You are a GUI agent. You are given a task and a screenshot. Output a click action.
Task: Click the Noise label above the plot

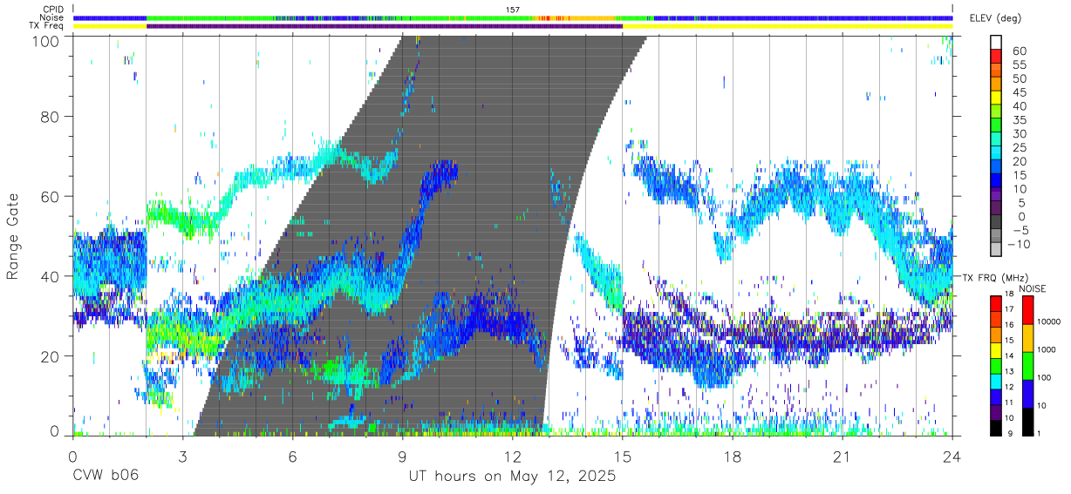pyautogui.click(x=51, y=17)
